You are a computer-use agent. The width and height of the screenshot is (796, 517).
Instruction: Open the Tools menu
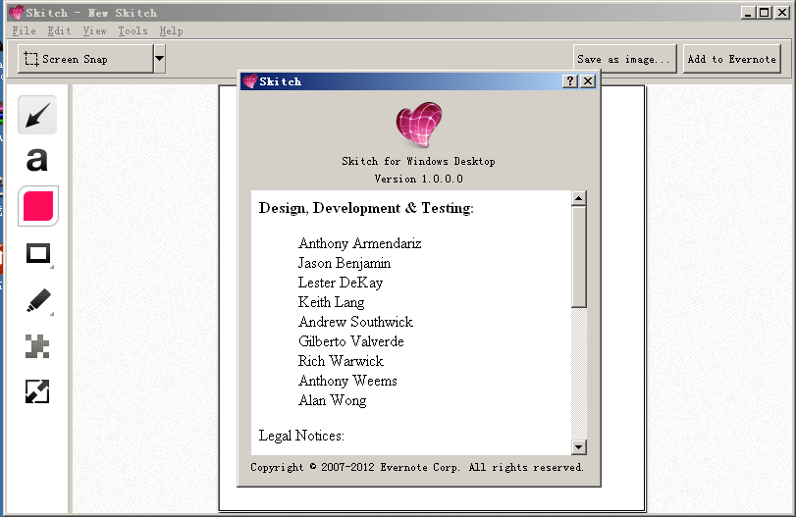click(133, 31)
